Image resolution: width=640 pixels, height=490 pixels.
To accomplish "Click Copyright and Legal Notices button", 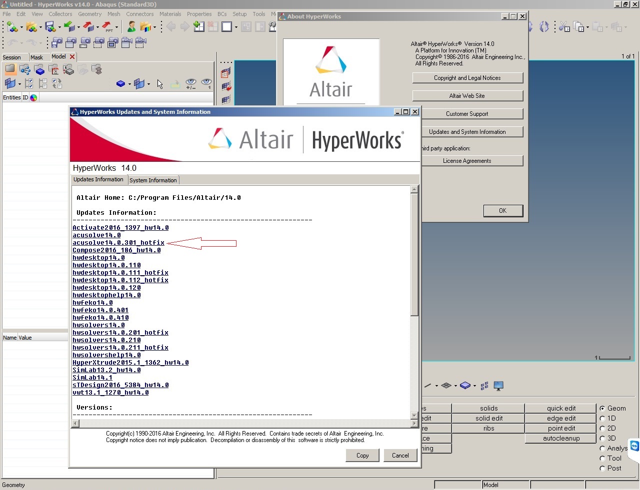I will (x=467, y=78).
